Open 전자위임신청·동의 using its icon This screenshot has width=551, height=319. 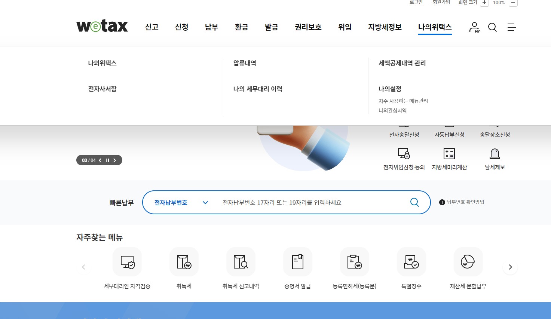pos(404,154)
